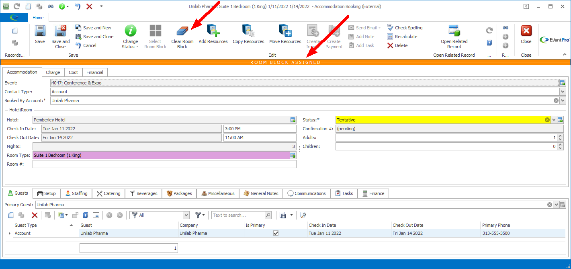Clear the Tentative status value
Viewport: 571px width, 269px height.
pyautogui.click(x=547, y=120)
